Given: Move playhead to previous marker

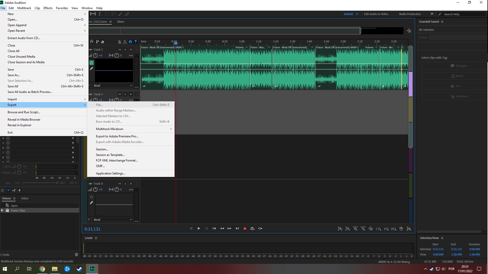Looking at the screenshot, I should click(x=214, y=229).
